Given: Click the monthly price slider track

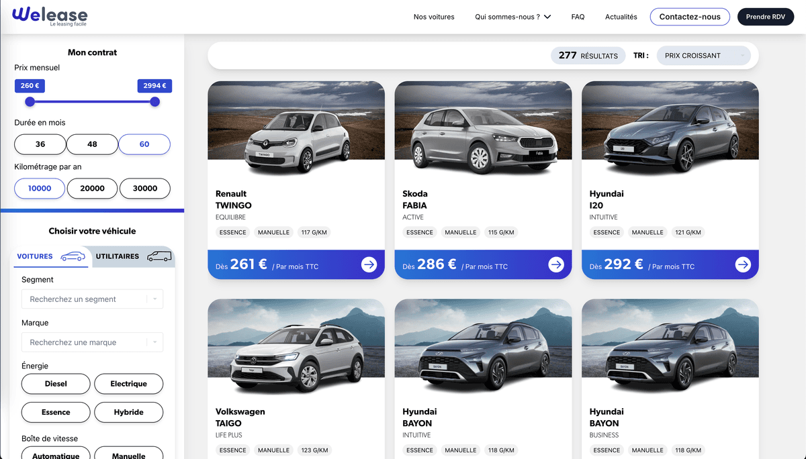Looking at the screenshot, I should pyautogui.click(x=92, y=102).
